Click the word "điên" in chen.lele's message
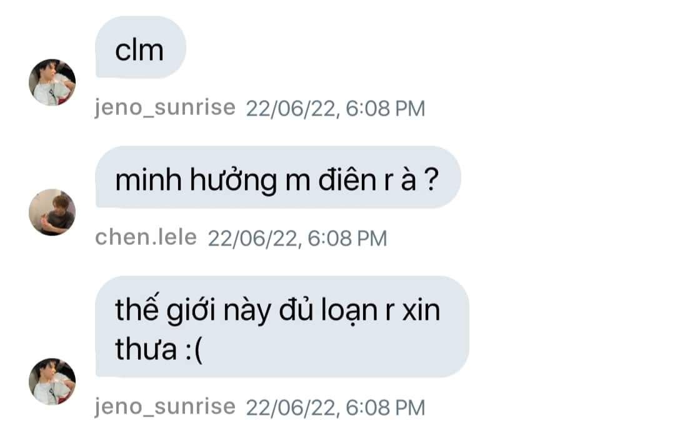675x426 pixels. tap(347, 179)
